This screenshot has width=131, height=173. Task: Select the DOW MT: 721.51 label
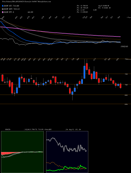point(12,9)
